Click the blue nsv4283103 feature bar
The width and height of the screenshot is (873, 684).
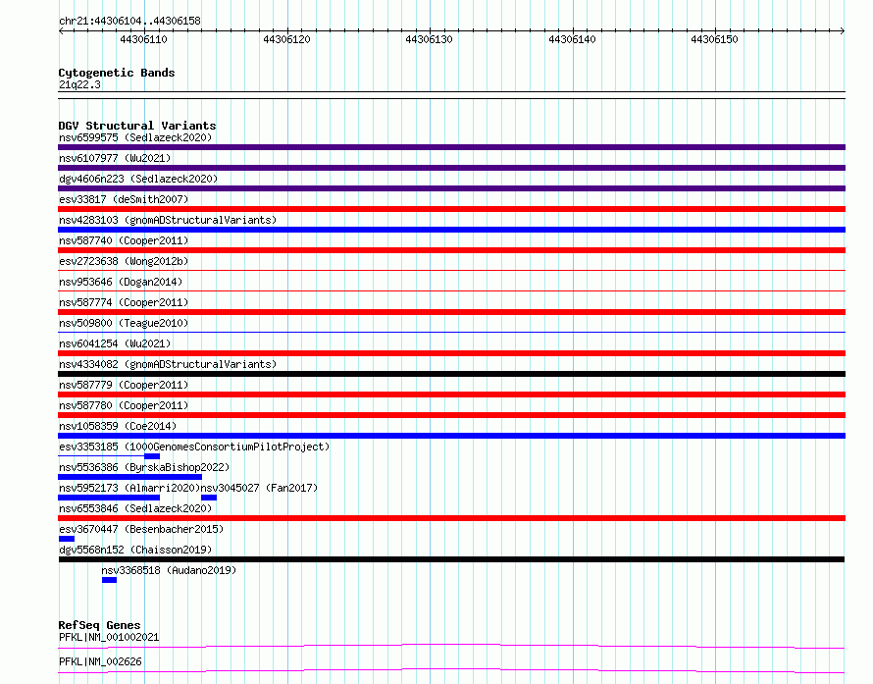pyautogui.click(x=451, y=230)
